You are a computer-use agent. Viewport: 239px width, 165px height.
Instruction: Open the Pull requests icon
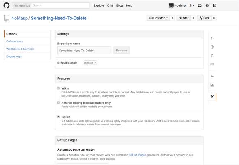pos(212,56)
